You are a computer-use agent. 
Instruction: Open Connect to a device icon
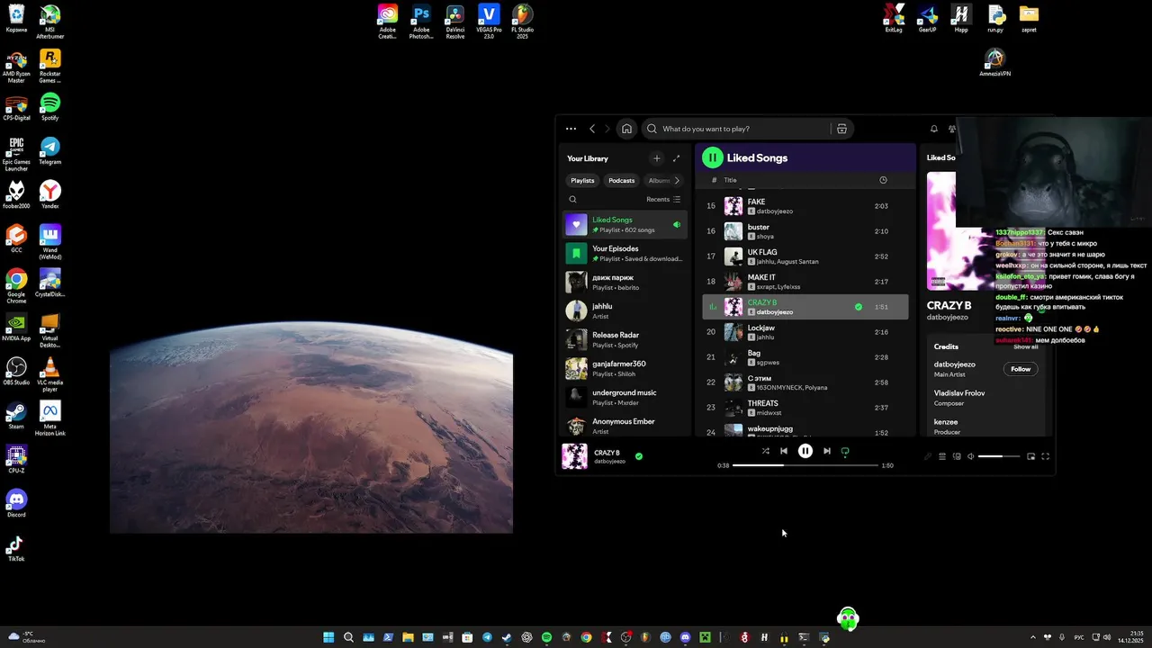tap(957, 456)
